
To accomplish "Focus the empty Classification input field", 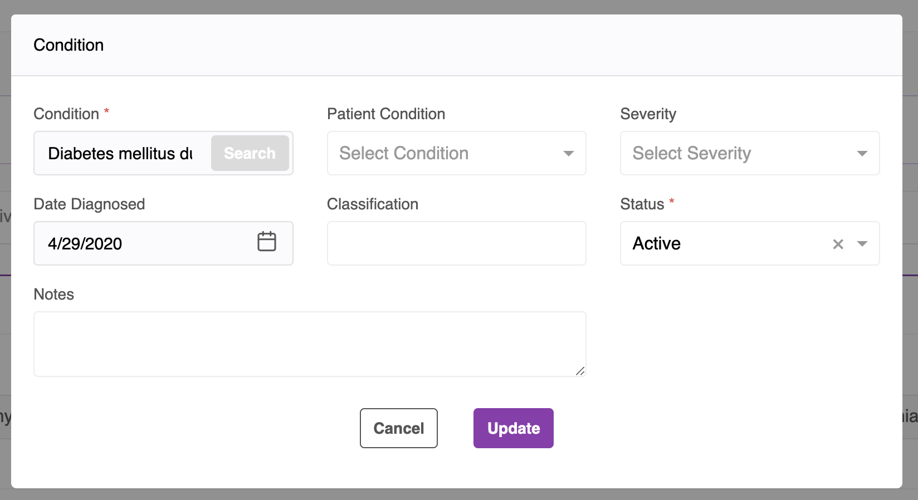I will 456,244.
